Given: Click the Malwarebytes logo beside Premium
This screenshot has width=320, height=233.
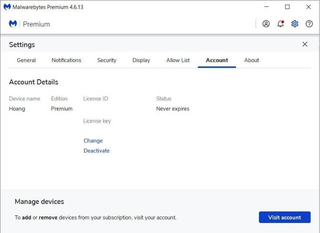Looking at the screenshot, I should (13, 24).
